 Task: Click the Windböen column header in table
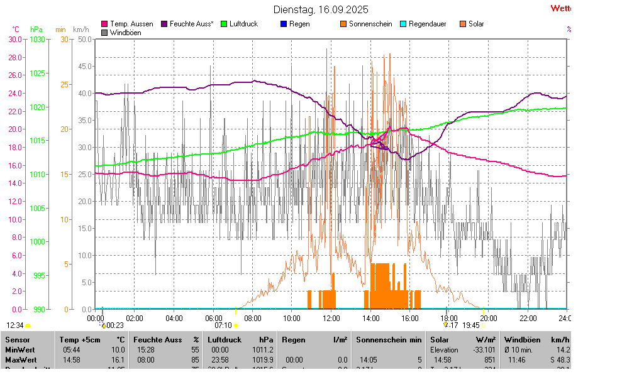(522, 339)
